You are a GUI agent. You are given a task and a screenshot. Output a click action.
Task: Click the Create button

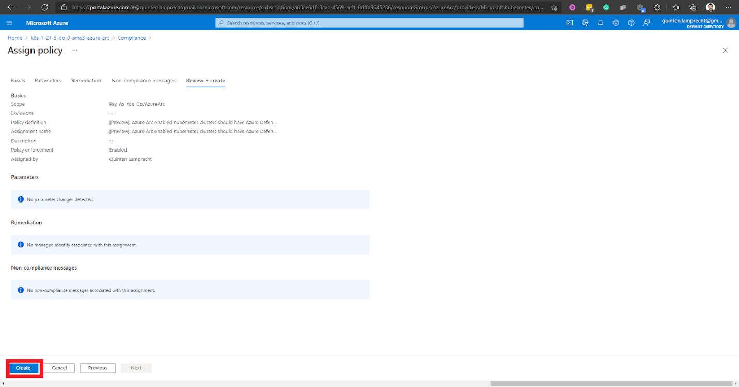[x=23, y=368]
